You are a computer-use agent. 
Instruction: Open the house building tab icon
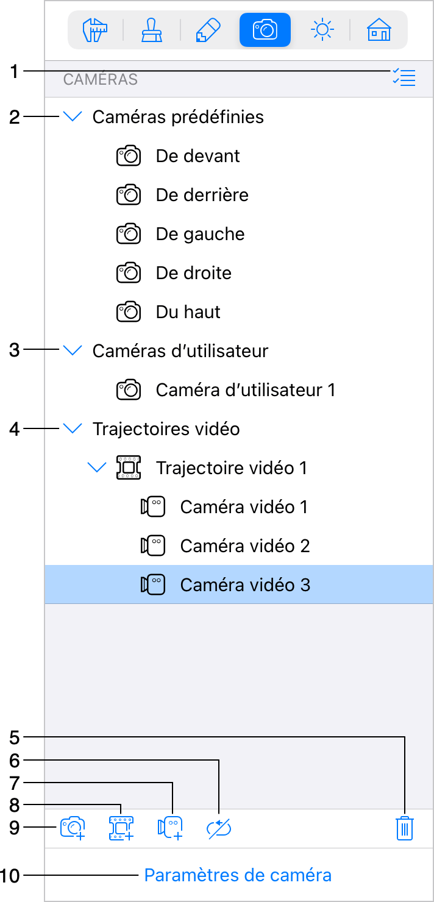(379, 30)
